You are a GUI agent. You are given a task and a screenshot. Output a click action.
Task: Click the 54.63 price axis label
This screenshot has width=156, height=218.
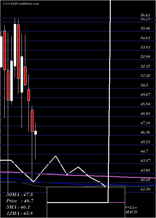pyautogui.click(x=145, y=38)
